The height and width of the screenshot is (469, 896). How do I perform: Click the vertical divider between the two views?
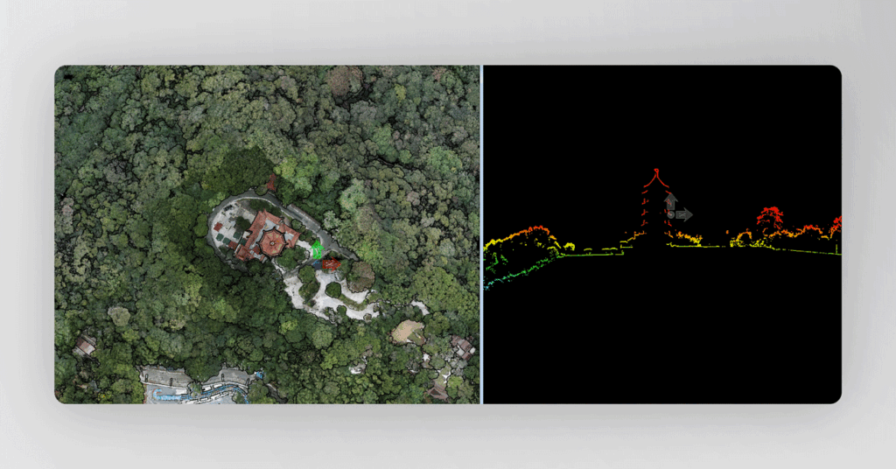click(481, 234)
